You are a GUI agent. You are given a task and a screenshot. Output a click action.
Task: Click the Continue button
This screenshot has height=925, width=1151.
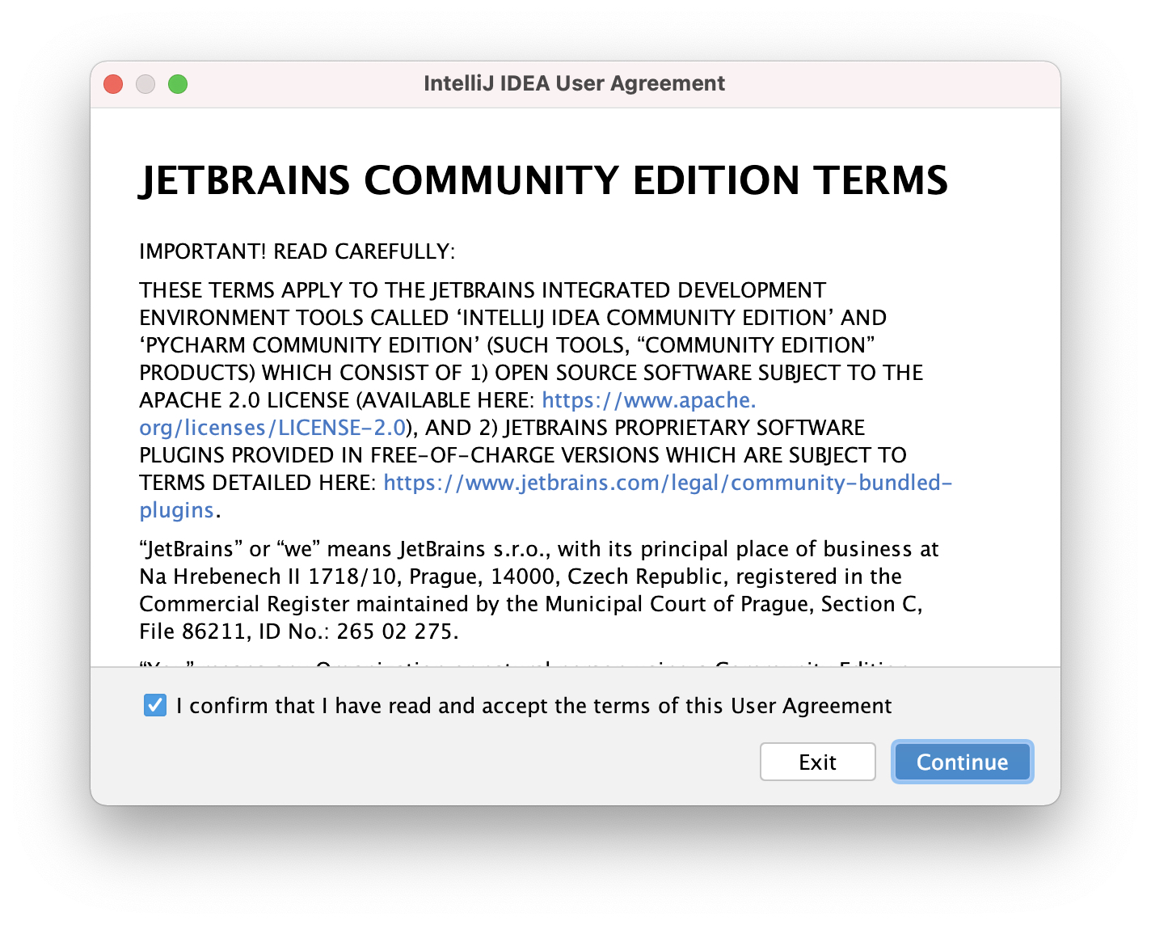point(962,762)
